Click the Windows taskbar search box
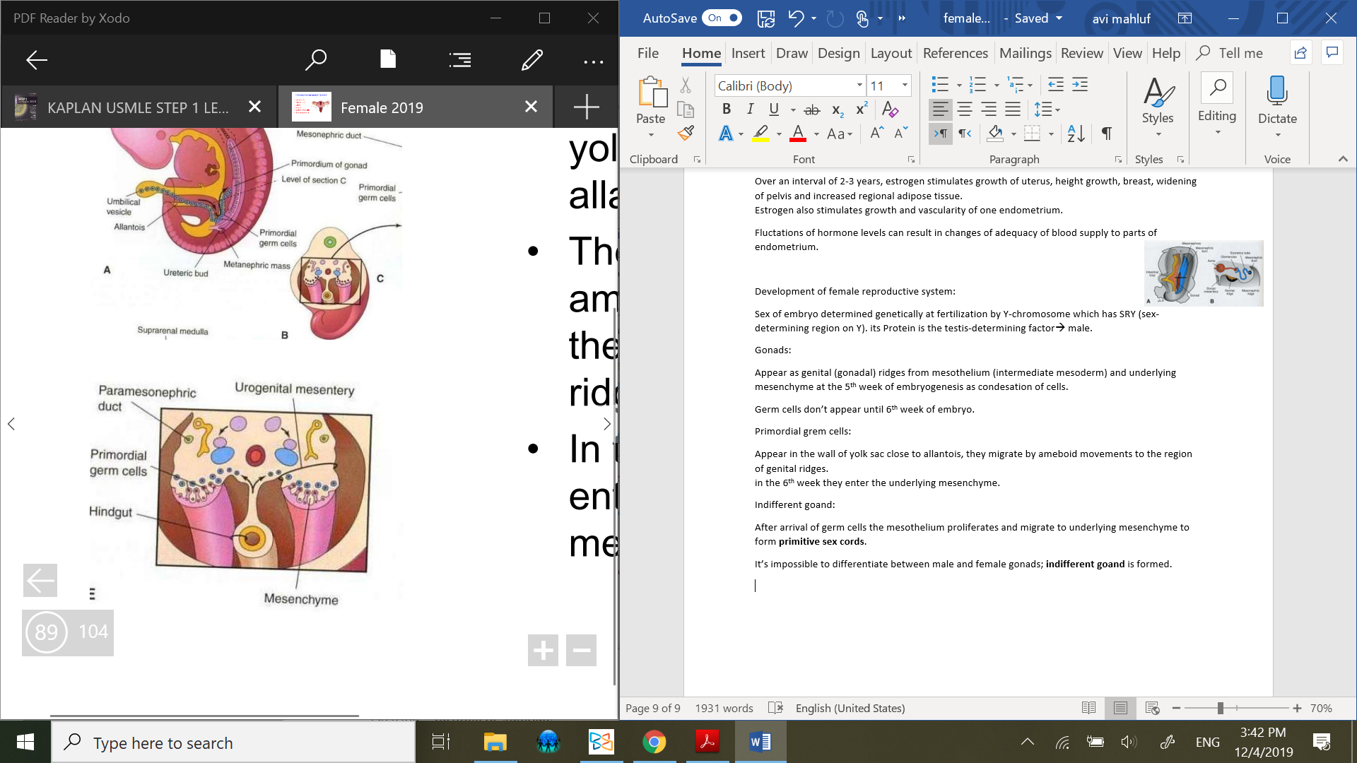The image size is (1357, 763). point(233,743)
